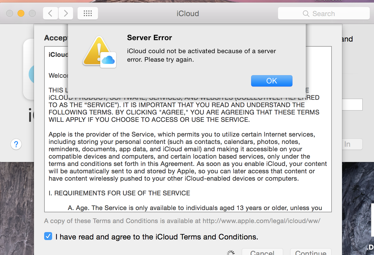
Task: Go forward with the toolbar forward arrow
Action: coord(66,13)
